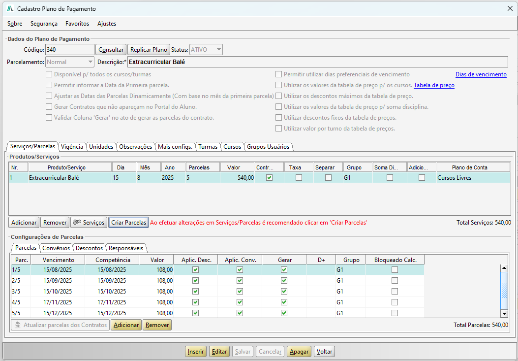
Task: Toggle the Taxa checkbox in product row
Action: (299, 178)
